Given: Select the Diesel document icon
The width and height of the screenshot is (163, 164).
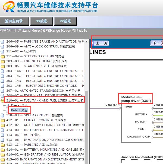Looking at the screenshot, I should click(x=7, y=105).
